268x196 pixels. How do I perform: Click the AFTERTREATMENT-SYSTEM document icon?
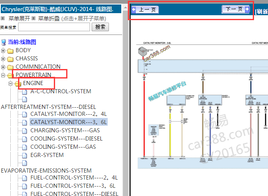click(24, 99)
